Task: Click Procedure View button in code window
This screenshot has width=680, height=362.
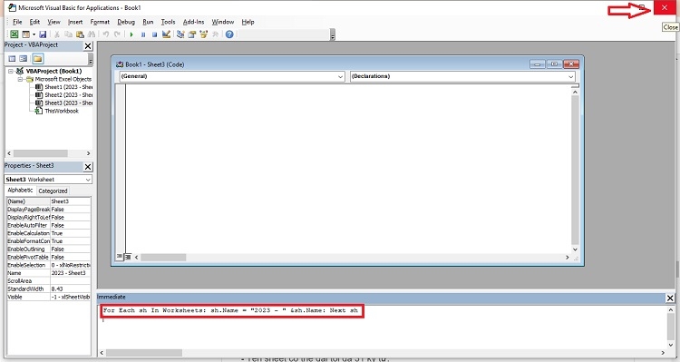Action: [x=120, y=257]
